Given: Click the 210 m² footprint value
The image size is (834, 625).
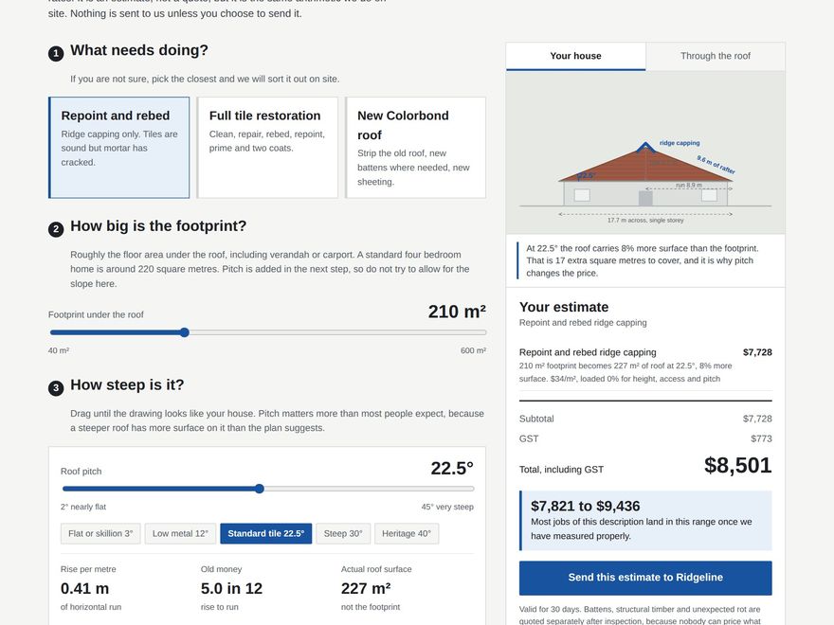Looking at the screenshot, I should click(457, 312).
